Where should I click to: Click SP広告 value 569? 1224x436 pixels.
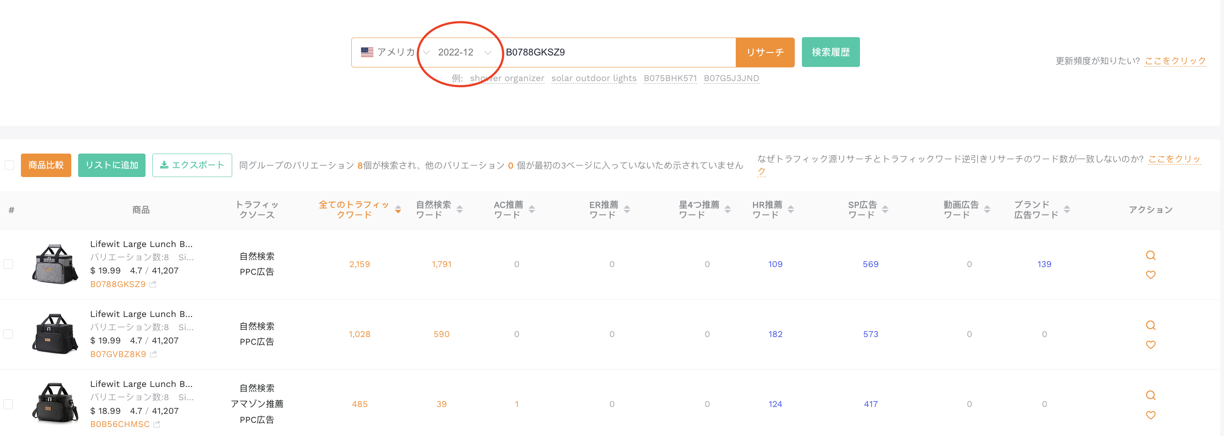tap(871, 264)
